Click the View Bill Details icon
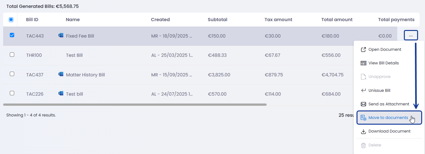The height and width of the screenshot is (154, 425). [363, 63]
